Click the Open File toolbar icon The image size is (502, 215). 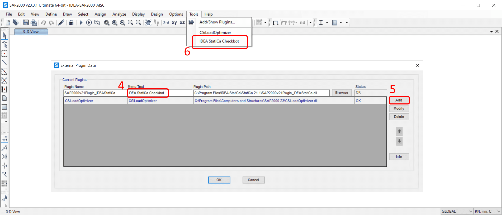point(16,23)
